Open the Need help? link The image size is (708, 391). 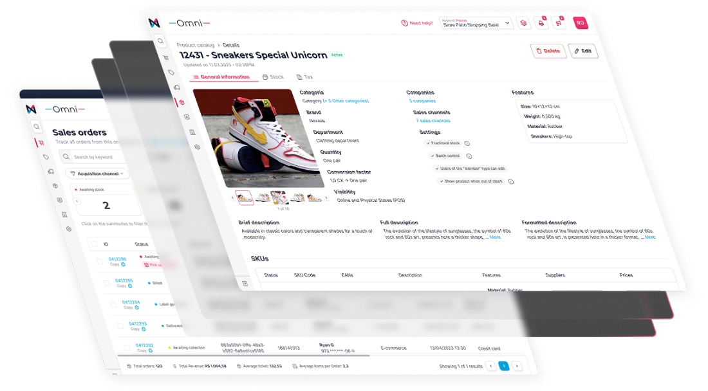(x=417, y=23)
